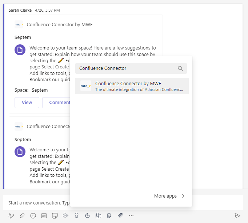Click the More apps chevron arrow
This screenshot has height=223, width=248.
tap(183, 196)
